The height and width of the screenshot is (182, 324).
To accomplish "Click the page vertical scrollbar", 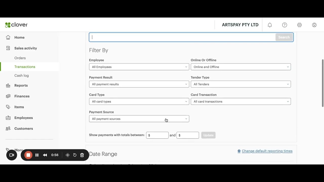I will coord(323,83).
